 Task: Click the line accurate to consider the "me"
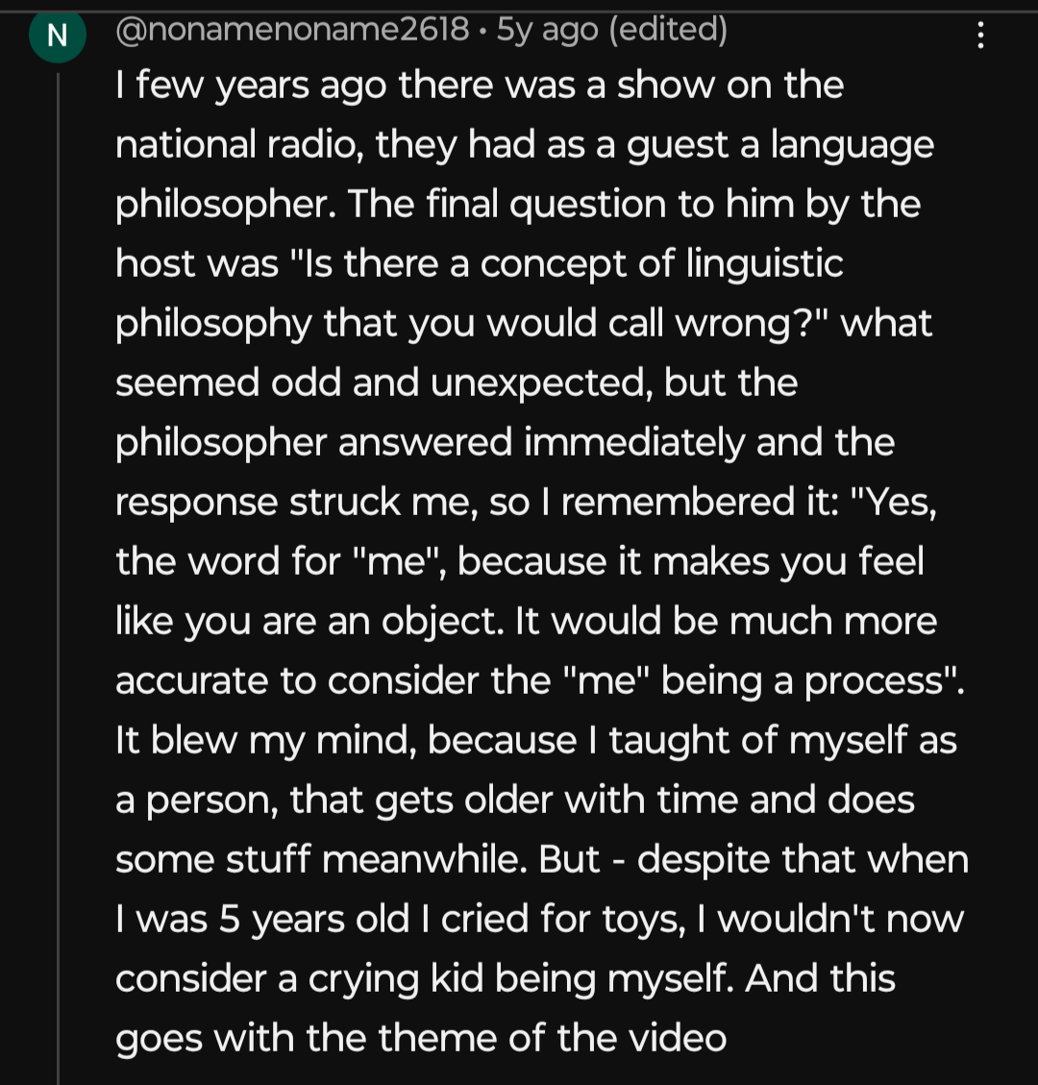coord(540,681)
